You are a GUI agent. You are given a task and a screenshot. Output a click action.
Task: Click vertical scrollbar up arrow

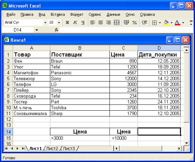pyautogui.click(x=186, y=50)
